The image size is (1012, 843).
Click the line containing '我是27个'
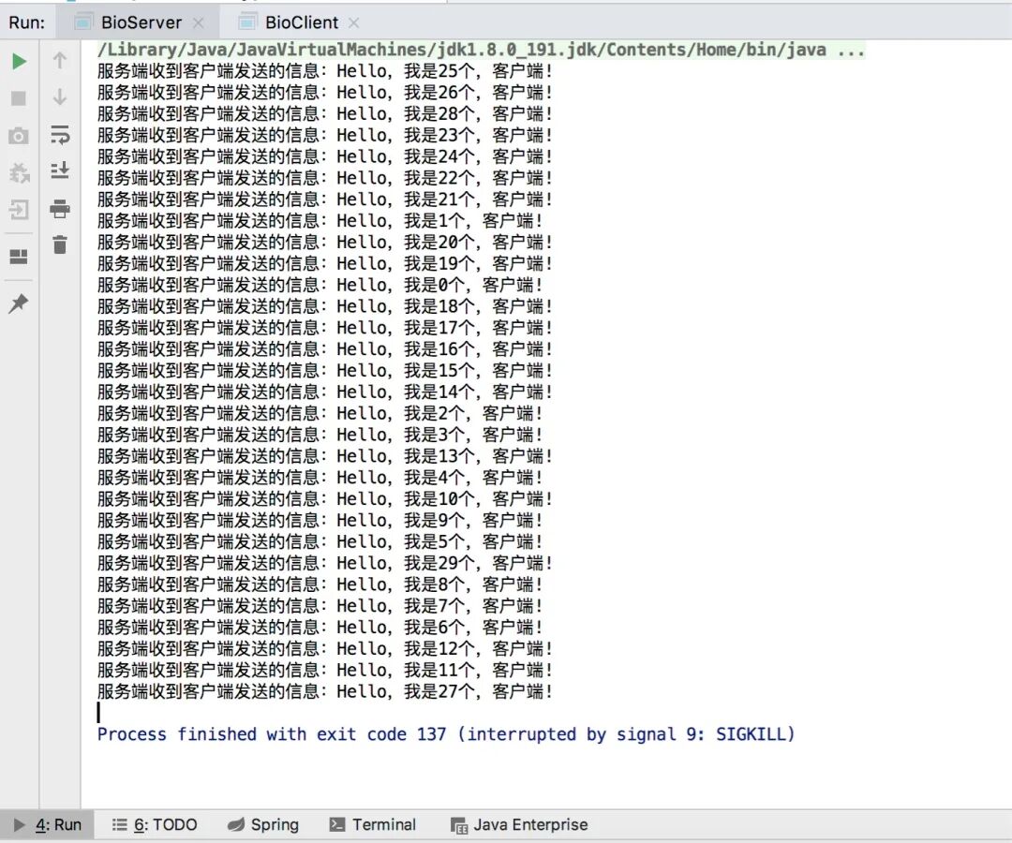click(x=325, y=691)
